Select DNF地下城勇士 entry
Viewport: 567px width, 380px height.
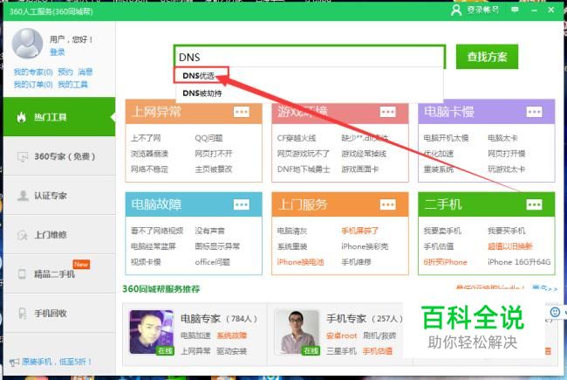[304, 169]
